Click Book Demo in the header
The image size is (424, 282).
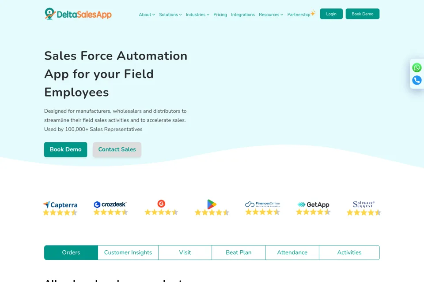pyautogui.click(x=362, y=14)
